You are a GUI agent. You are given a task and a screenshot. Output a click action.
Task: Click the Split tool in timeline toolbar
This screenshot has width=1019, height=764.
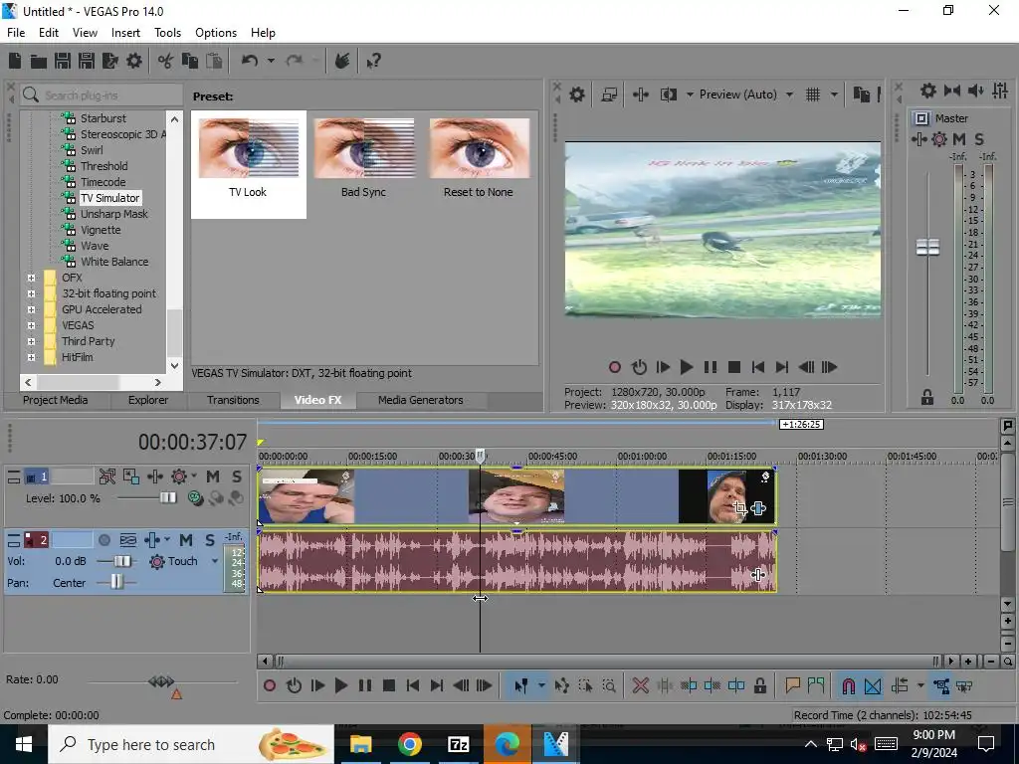(x=736, y=685)
